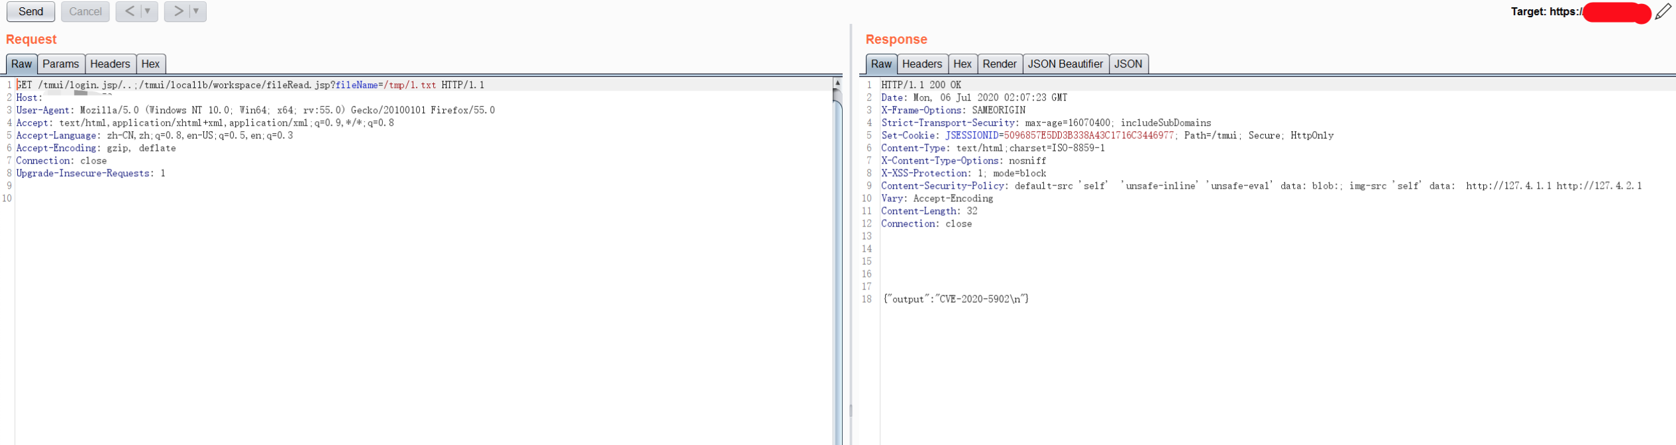Click the Accept-Encoding header line
The image size is (1676, 445).
pyautogui.click(x=96, y=148)
